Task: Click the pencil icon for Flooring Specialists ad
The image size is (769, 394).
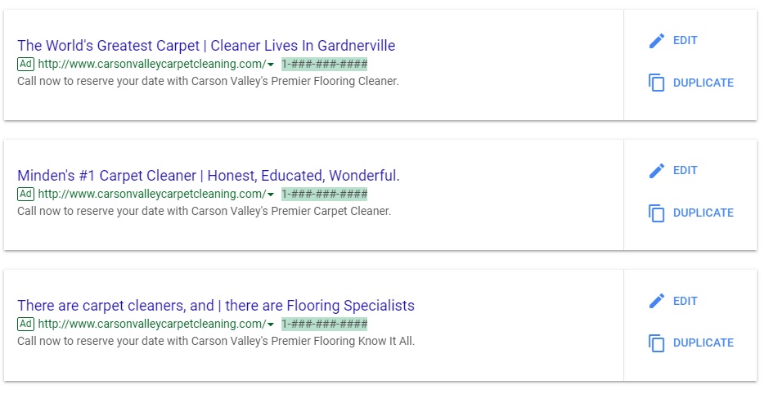Action: tap(656, 301)
